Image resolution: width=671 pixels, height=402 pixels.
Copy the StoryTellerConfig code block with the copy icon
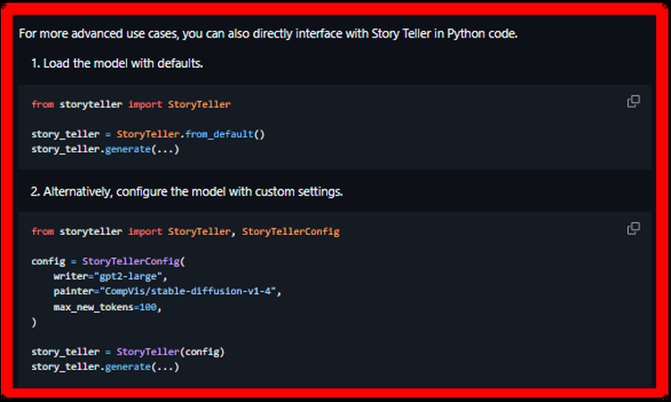[633, 229]
